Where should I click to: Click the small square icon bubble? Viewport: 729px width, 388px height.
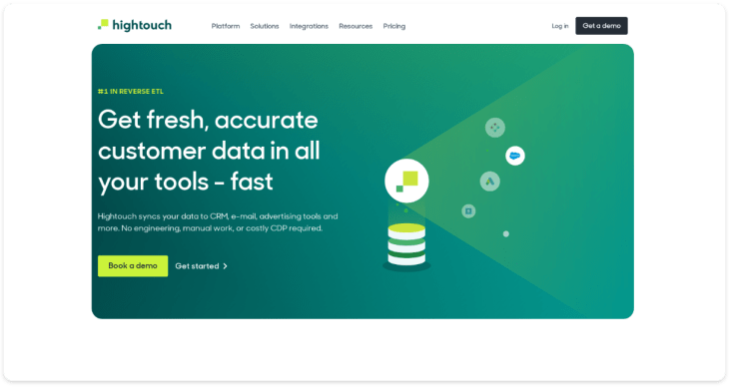pos(468,211)
